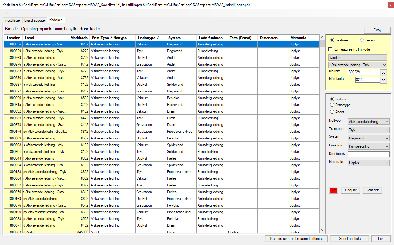This screenshot has height=245, width=394.
Task: Click the Perkolat cell in row 1800083
Action: [181, 219]
